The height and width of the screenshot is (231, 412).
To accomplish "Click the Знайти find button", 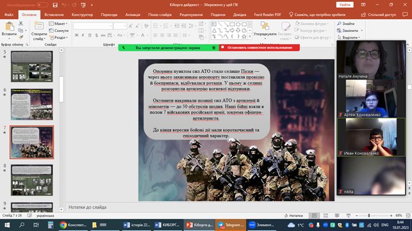I will point(346,24).
